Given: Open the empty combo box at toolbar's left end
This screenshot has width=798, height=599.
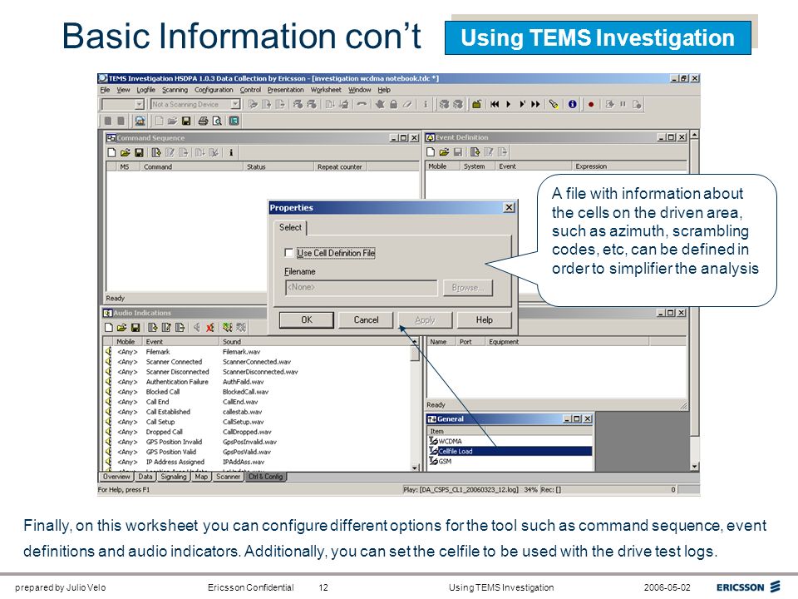Looking at the screenshot, I should coord(140,105).
